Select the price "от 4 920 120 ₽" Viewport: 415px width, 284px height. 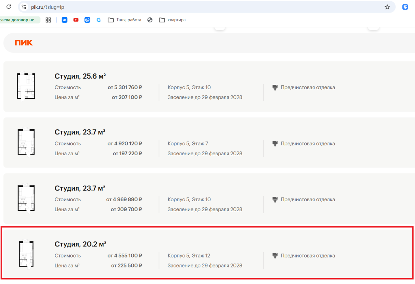(x=125, y=144)
